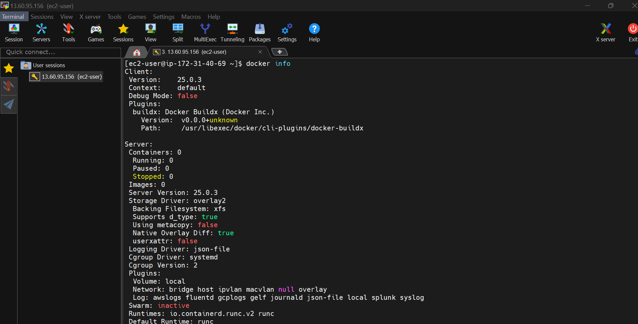This screenshot has height=324, width=638.
Task: Click the Cgroup Driver systemd line
Action: [173, 257]
